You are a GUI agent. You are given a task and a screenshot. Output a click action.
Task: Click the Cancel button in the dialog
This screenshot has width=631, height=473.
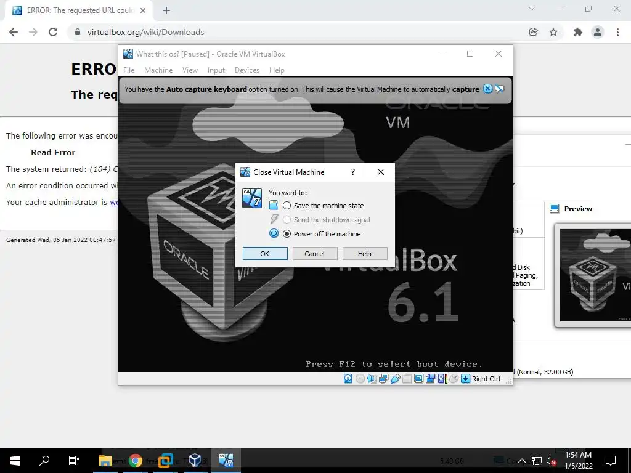point(315,254)
